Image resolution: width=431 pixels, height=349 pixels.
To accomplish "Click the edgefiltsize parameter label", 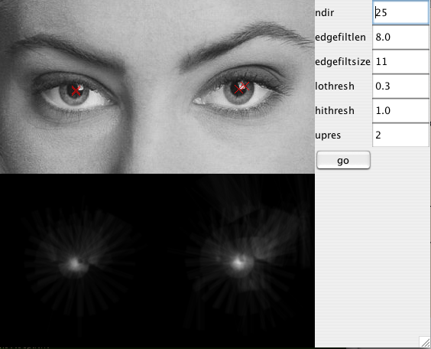I will [x=343, y=62].
